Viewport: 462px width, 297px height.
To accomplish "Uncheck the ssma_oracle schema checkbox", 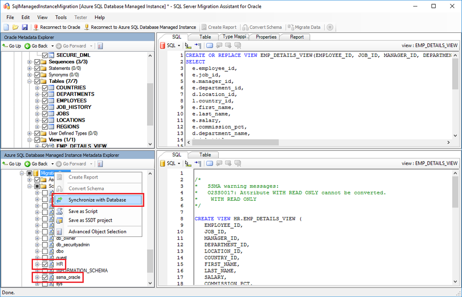I will tap(45, 277).
